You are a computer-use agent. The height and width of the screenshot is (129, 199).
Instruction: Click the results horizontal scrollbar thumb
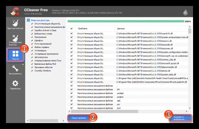click(104, 111)
